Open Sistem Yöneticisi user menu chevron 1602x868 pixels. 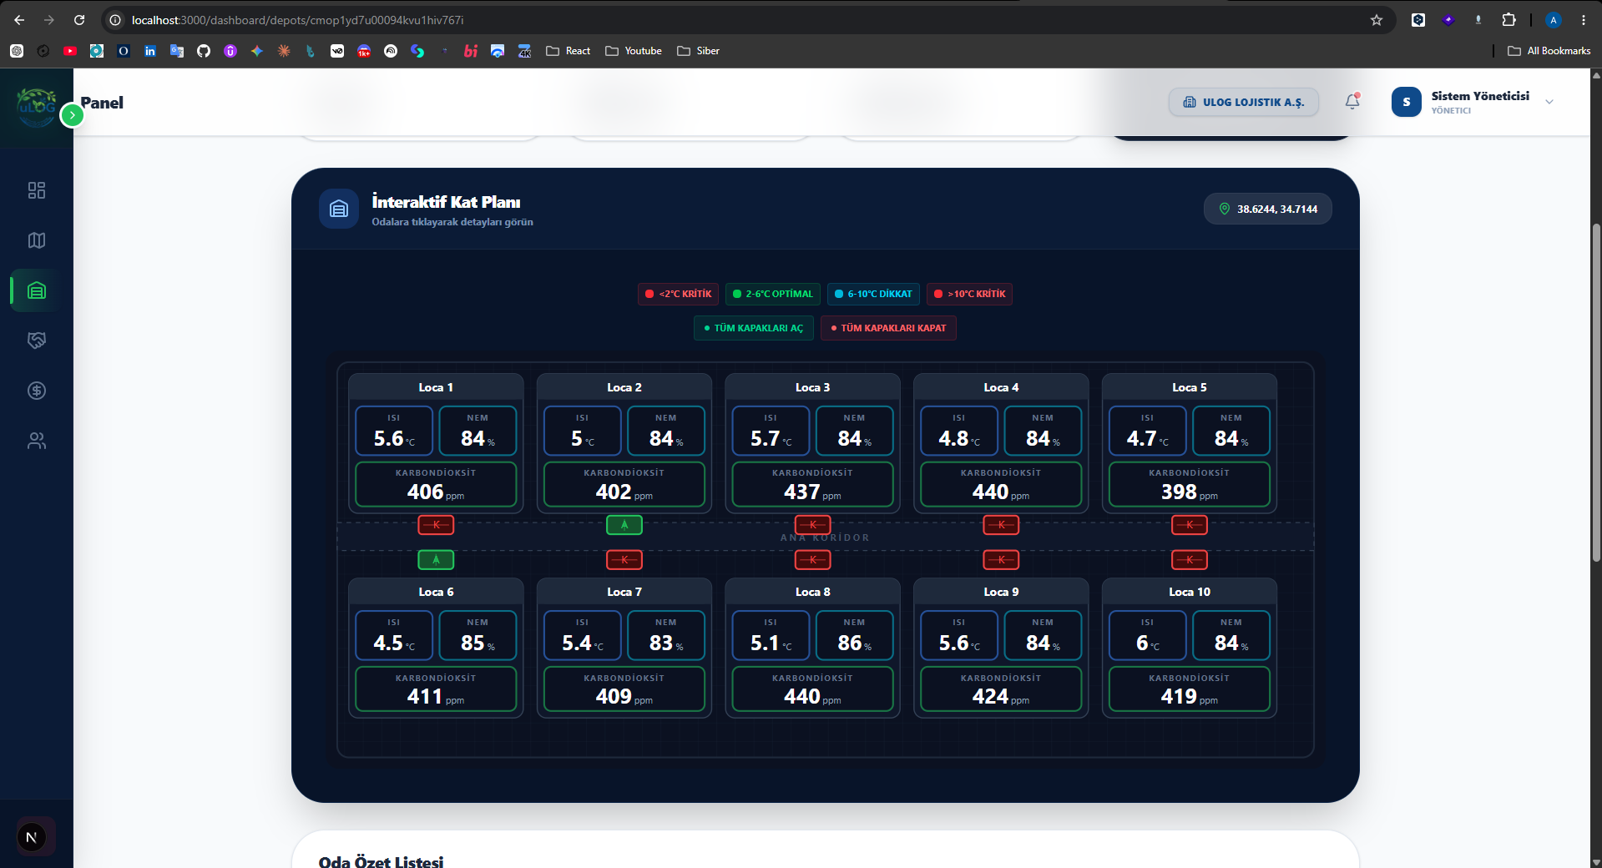[x=1549, y=102]
